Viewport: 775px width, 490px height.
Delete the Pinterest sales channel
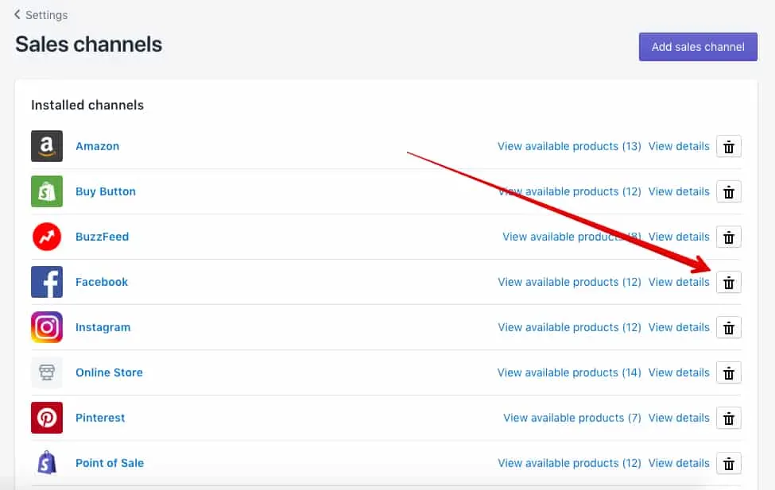729,418
